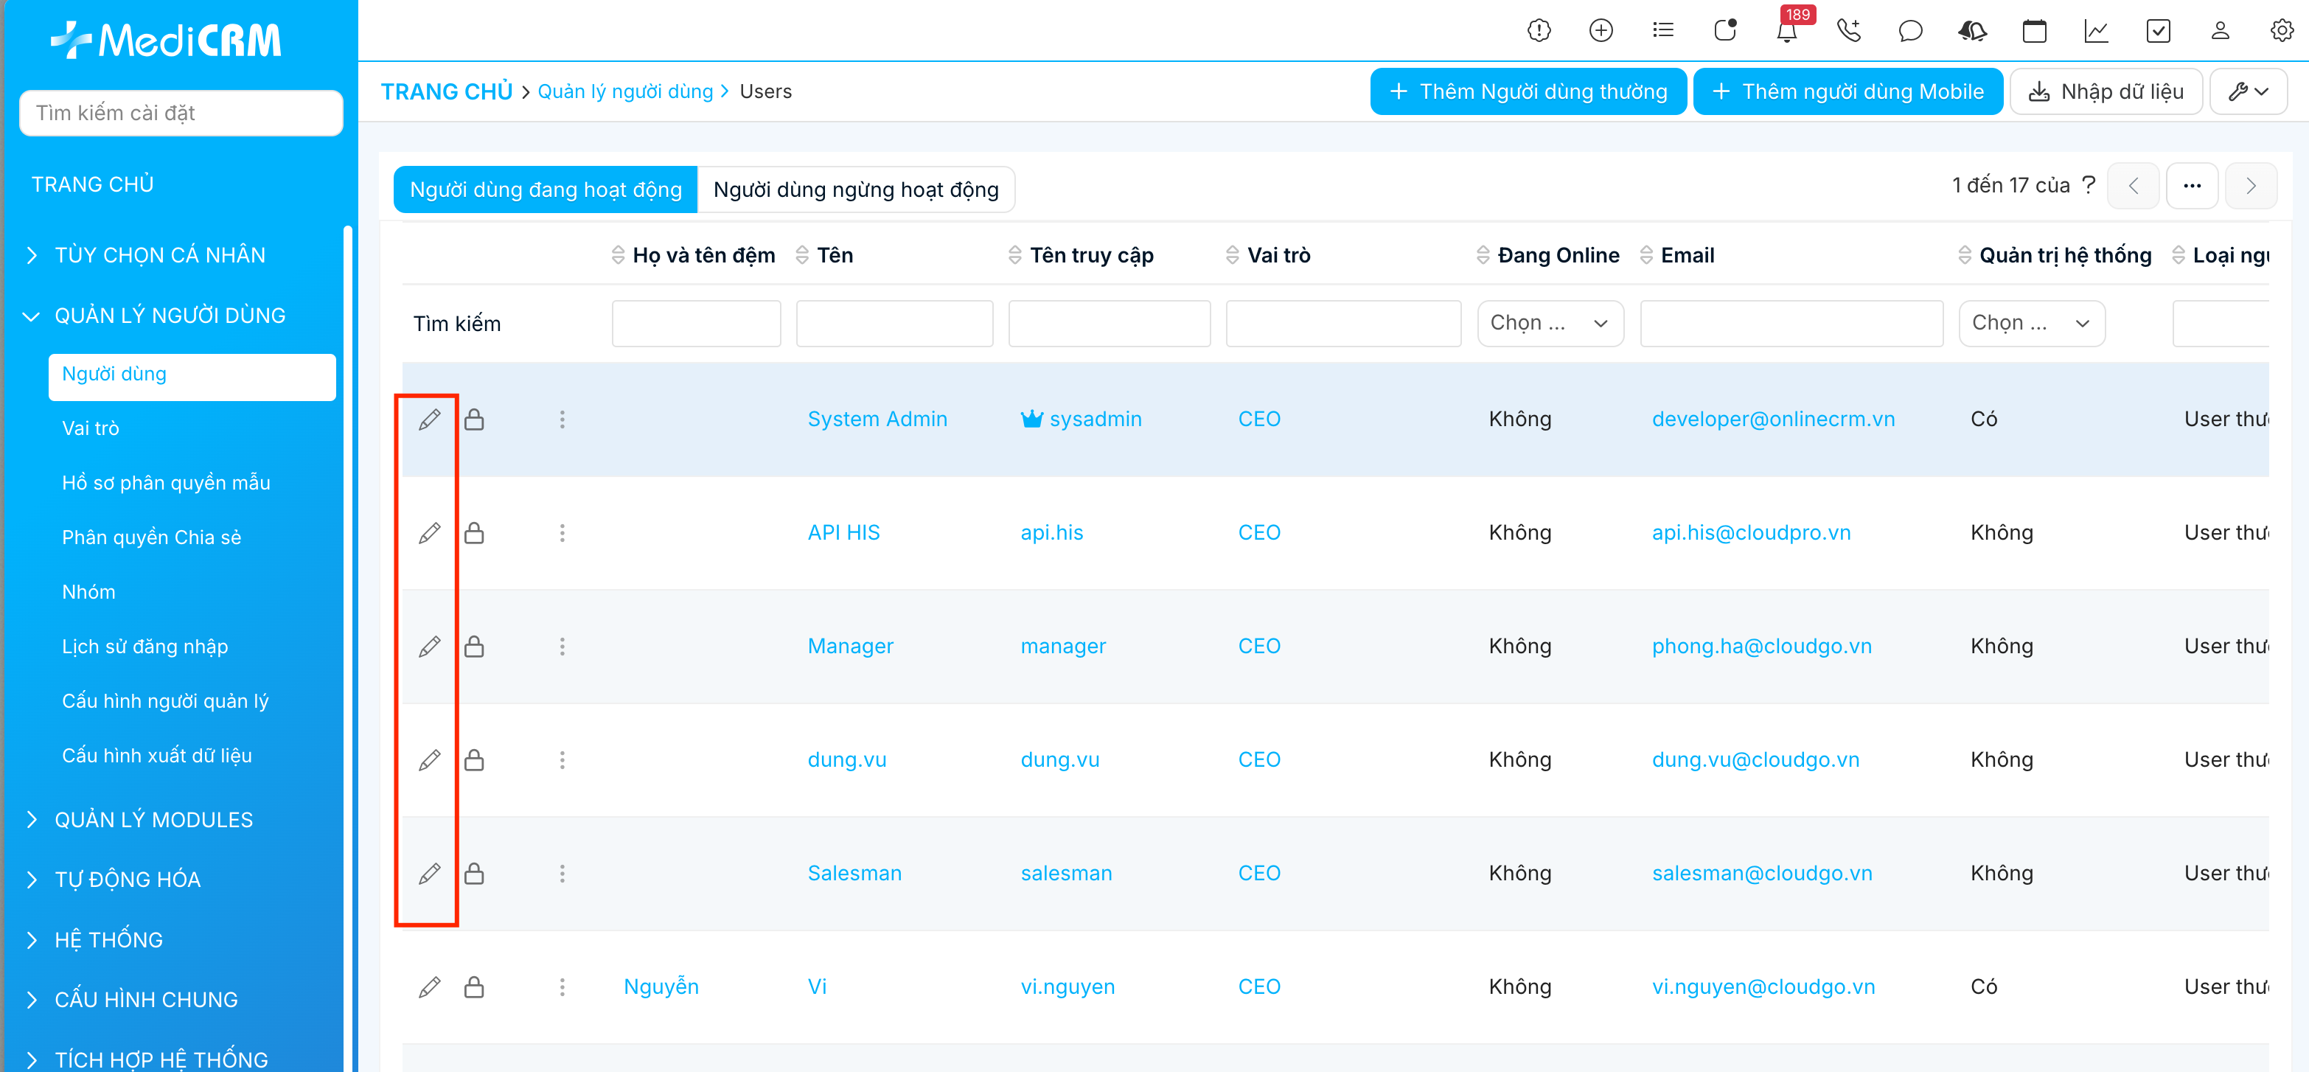Expand the wrench tools dropdown button
The height and width of the screenshot is (1072, 2309).
2248,91
